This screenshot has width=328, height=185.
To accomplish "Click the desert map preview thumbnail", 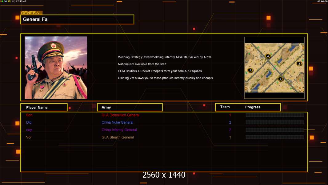I will click(274, 68).
